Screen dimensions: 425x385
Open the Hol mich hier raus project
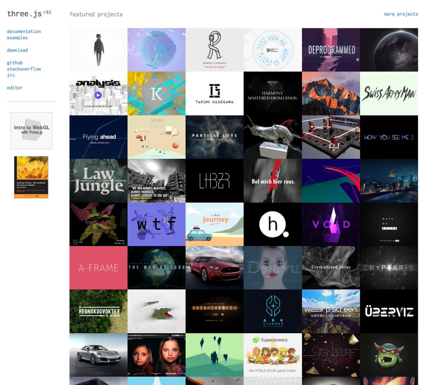coord(273,181)
